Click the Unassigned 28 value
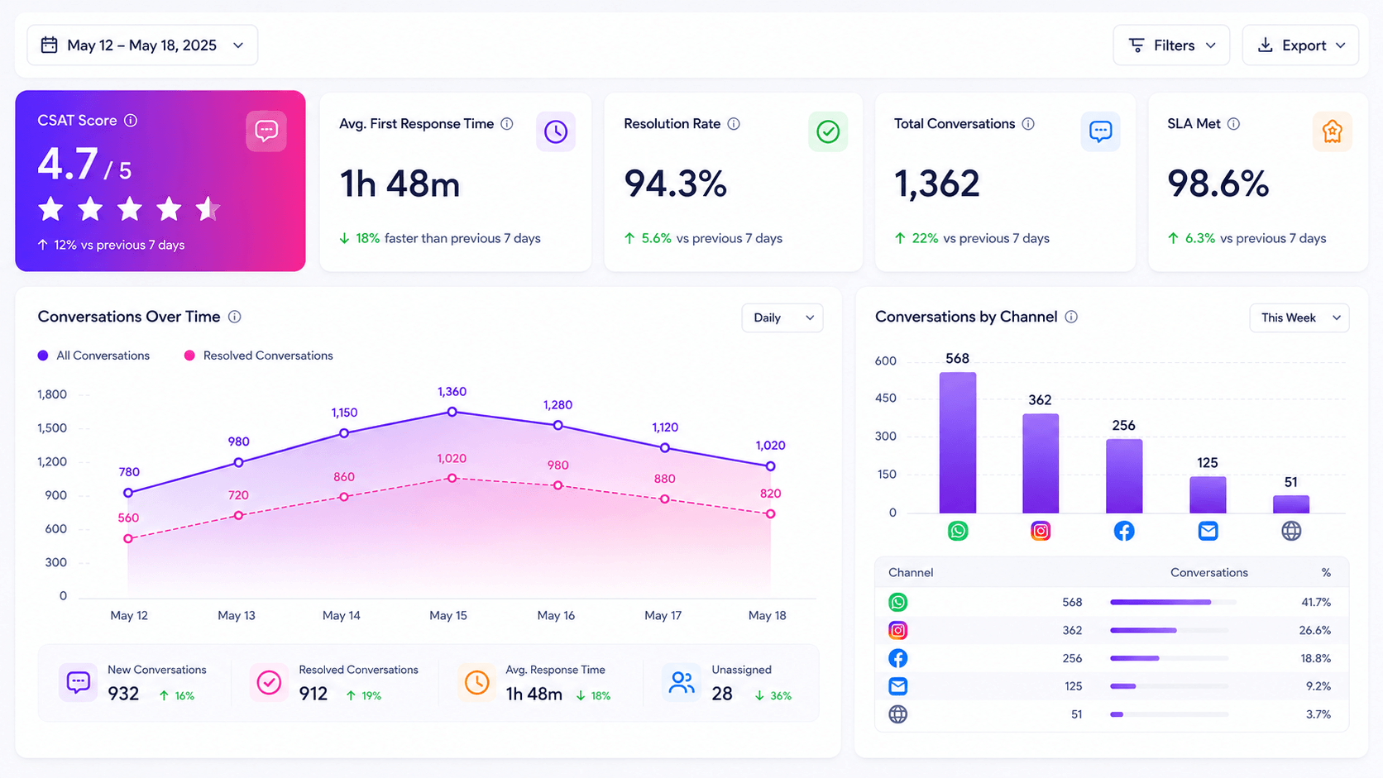The image size is (1383, 778). coord(722,694)
